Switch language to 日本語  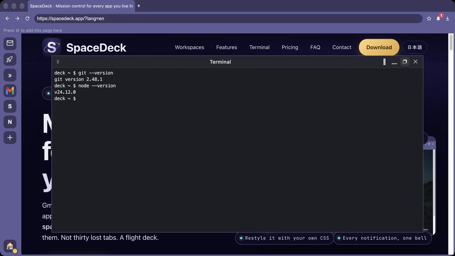415,47
